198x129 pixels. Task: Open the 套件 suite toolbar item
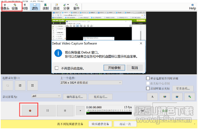[x=76, y=7]
